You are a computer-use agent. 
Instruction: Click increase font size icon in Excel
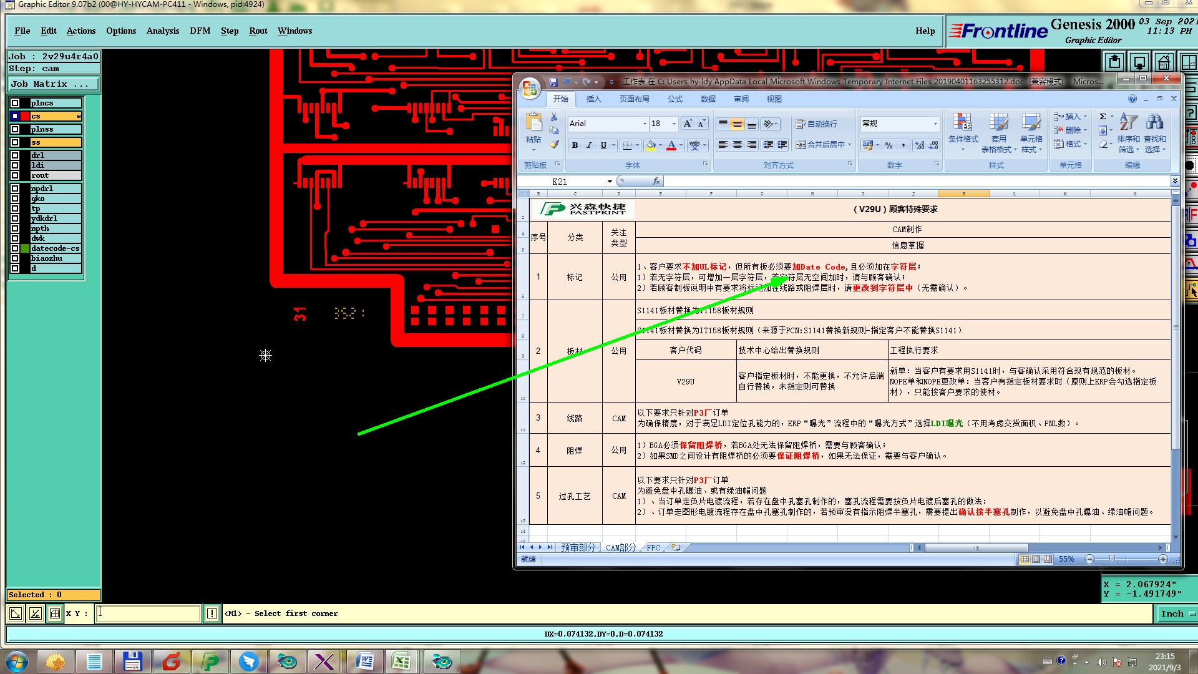tap(688, 124)
